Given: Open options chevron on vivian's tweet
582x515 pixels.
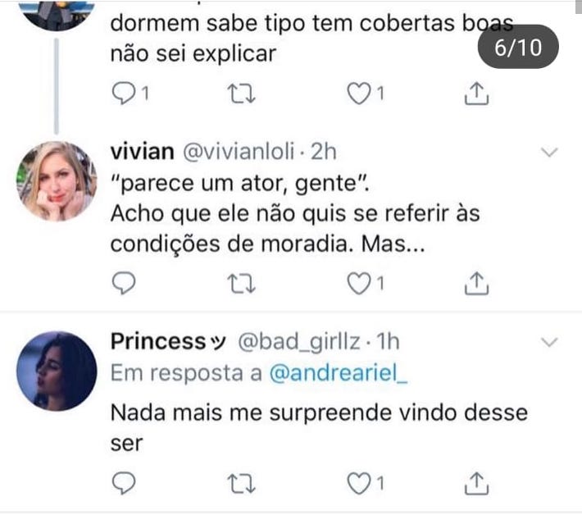Looking at the screenshot, I should [550, 153].
